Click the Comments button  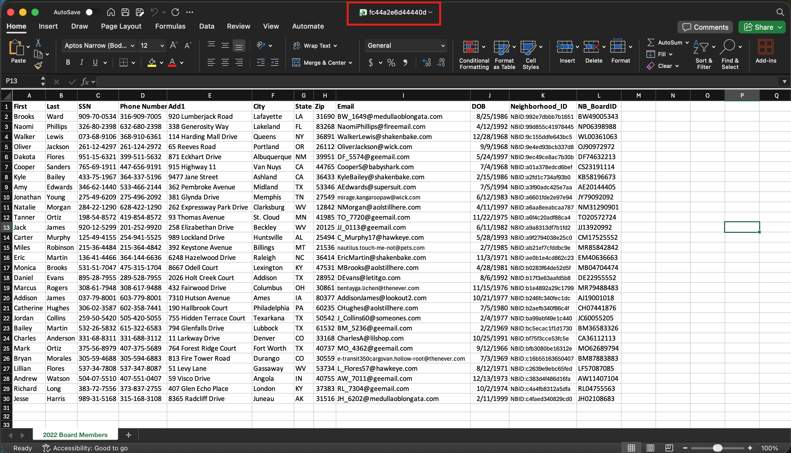pos(705,27)
